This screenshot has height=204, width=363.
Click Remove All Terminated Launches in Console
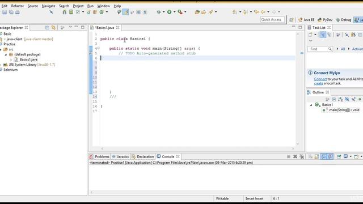pos(302,156)
